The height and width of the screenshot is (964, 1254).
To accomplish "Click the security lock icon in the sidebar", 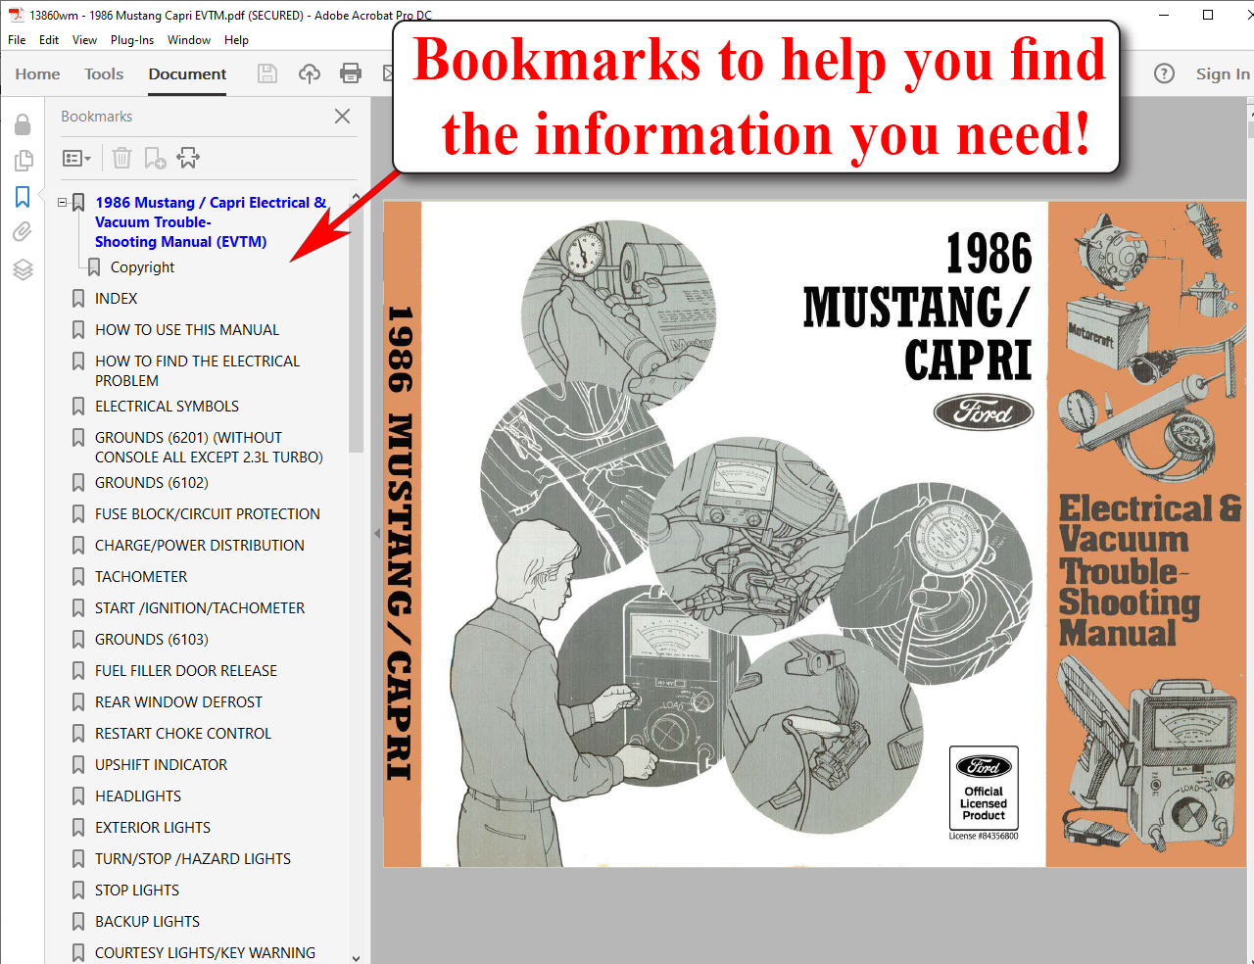I will point(23,124).
